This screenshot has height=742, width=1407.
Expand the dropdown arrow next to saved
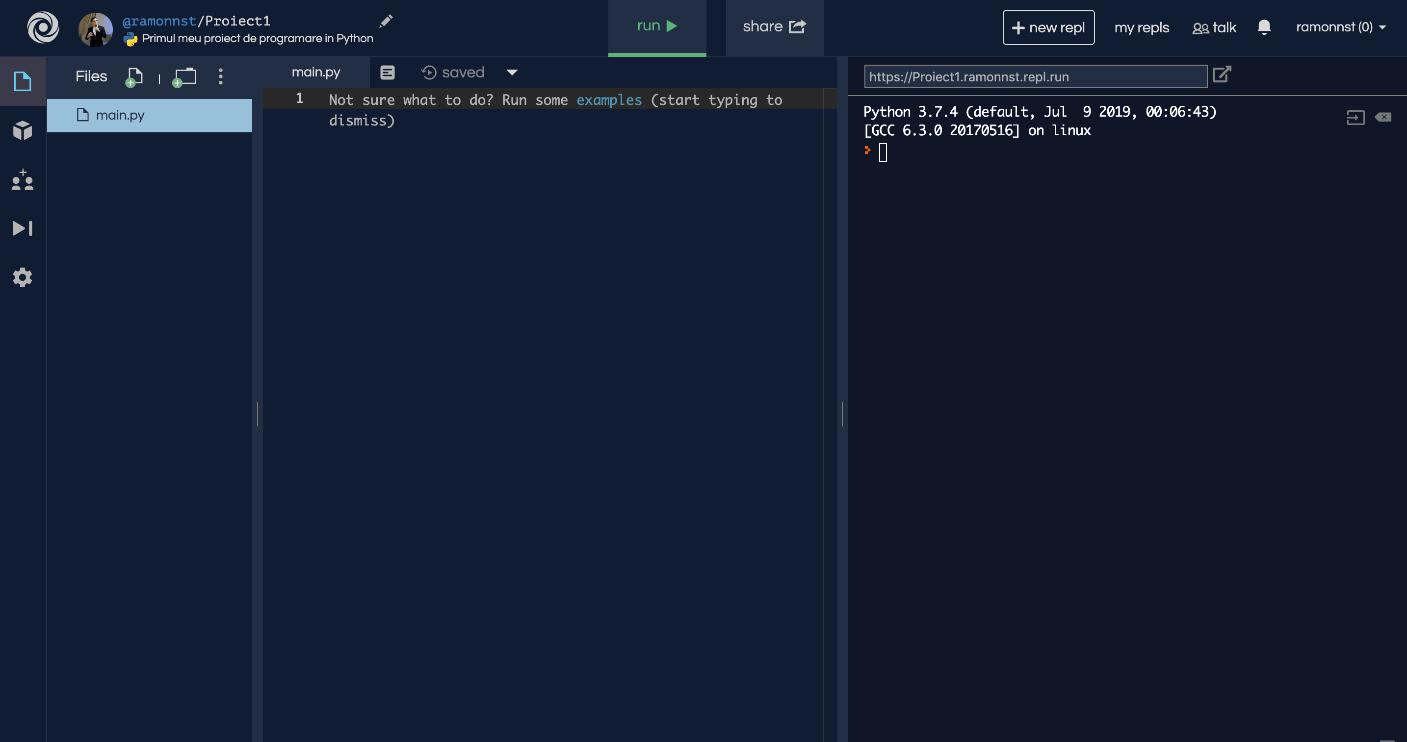(512, 73)
